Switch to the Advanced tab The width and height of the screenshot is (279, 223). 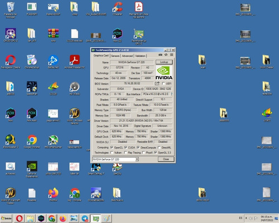coord(127,56)
